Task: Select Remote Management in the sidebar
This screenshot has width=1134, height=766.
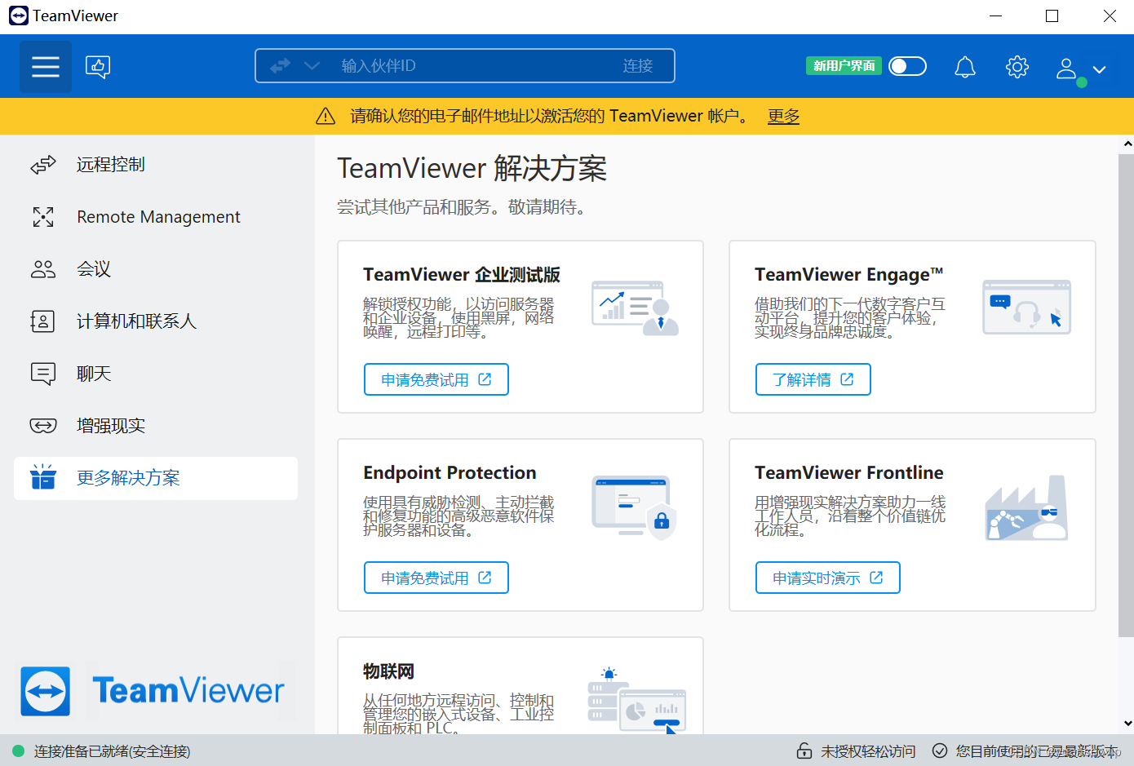Action: [158, 216]
